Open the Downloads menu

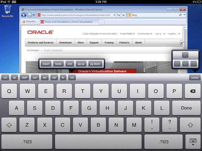[x=65, y=43]
